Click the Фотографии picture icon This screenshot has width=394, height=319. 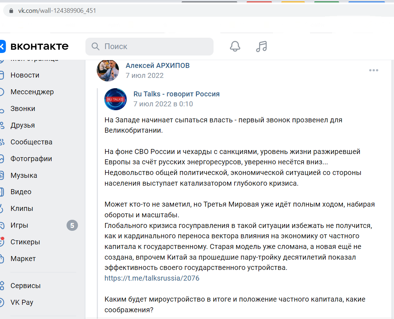[1, 159]
